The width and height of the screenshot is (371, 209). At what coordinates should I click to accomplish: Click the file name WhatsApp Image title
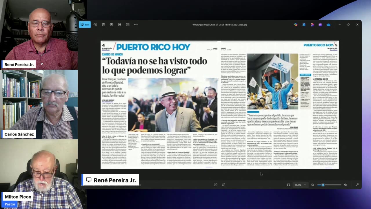point(220,25)
